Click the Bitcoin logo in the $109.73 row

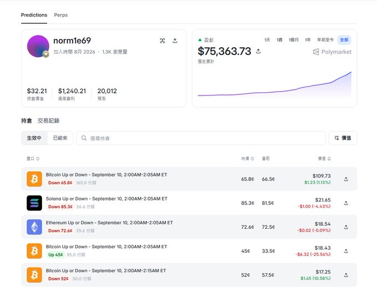click(34, 179)
